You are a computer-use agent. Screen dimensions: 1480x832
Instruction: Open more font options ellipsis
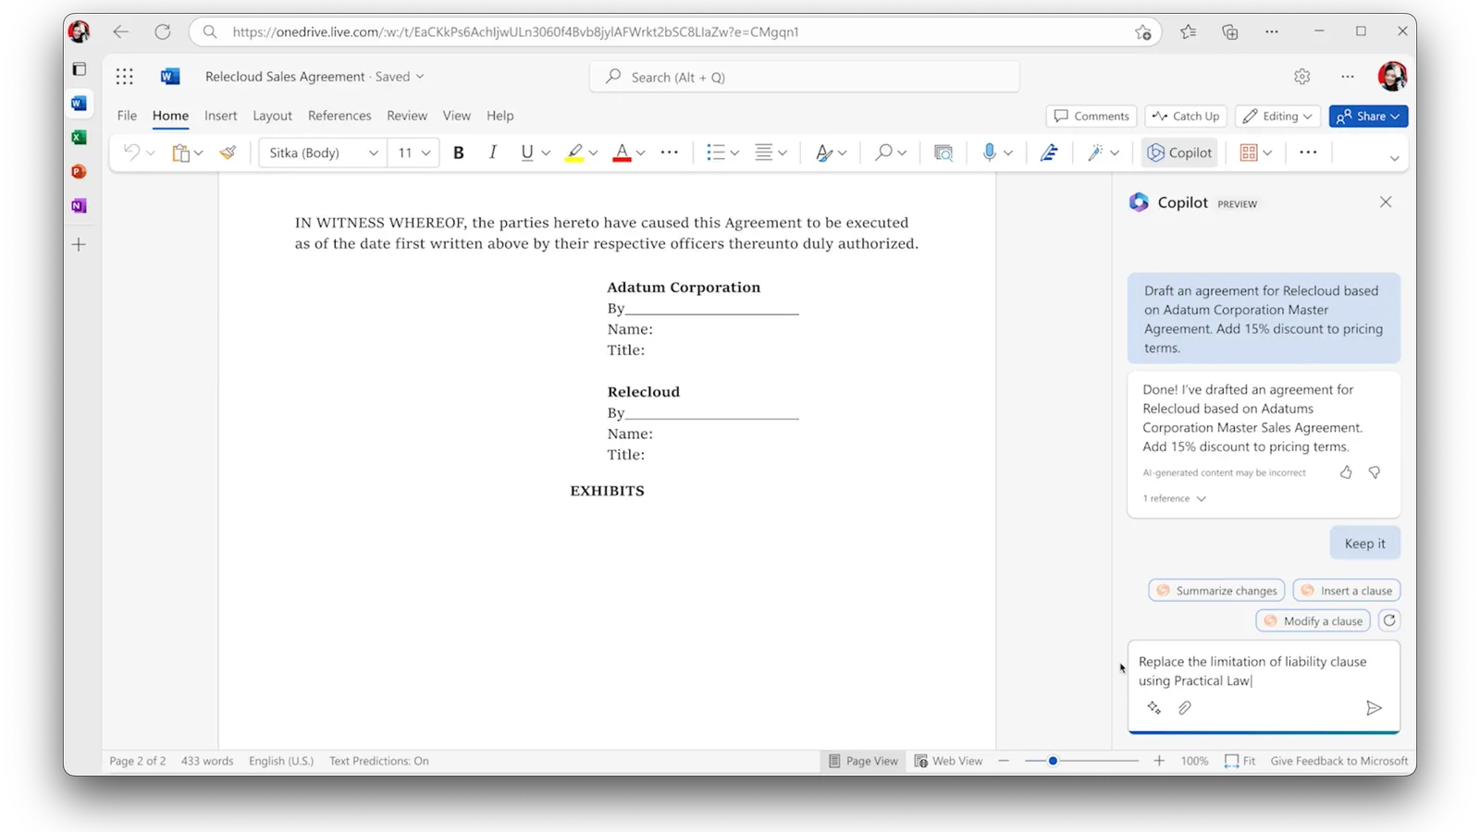[670, 153]
